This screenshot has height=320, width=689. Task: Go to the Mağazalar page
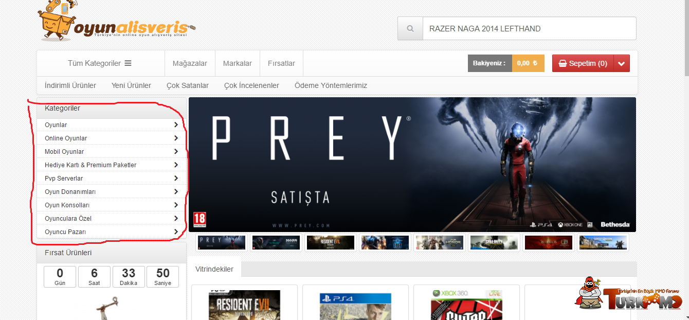click(x=190, y=63)
